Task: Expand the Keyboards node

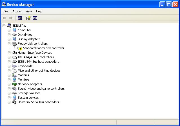Action: [x=9, y=66]
